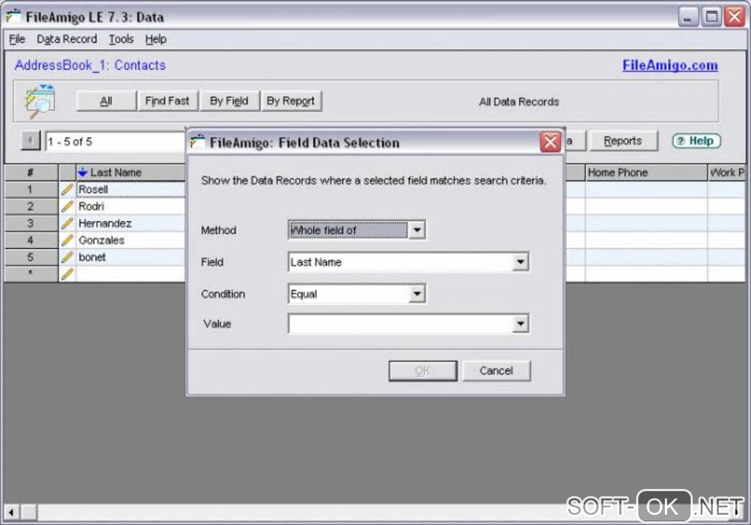Select row number 5 header
Screen dimensions: 751x525
[31, 257]
